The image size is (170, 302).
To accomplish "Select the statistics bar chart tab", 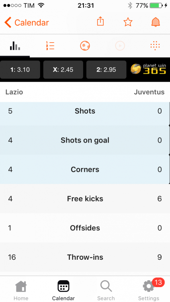I will (x=15, y=46).
